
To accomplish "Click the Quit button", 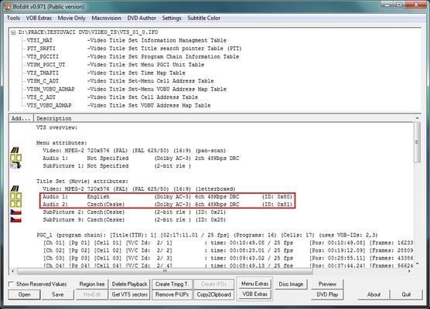I will (406, 294).
